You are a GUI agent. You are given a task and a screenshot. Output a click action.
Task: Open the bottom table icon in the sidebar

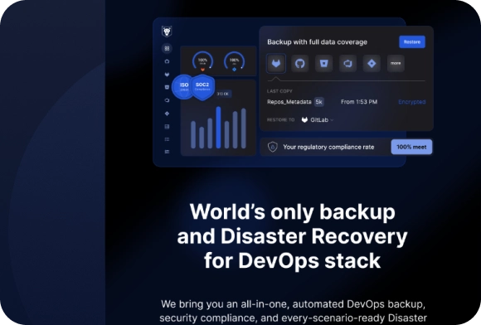167,152
